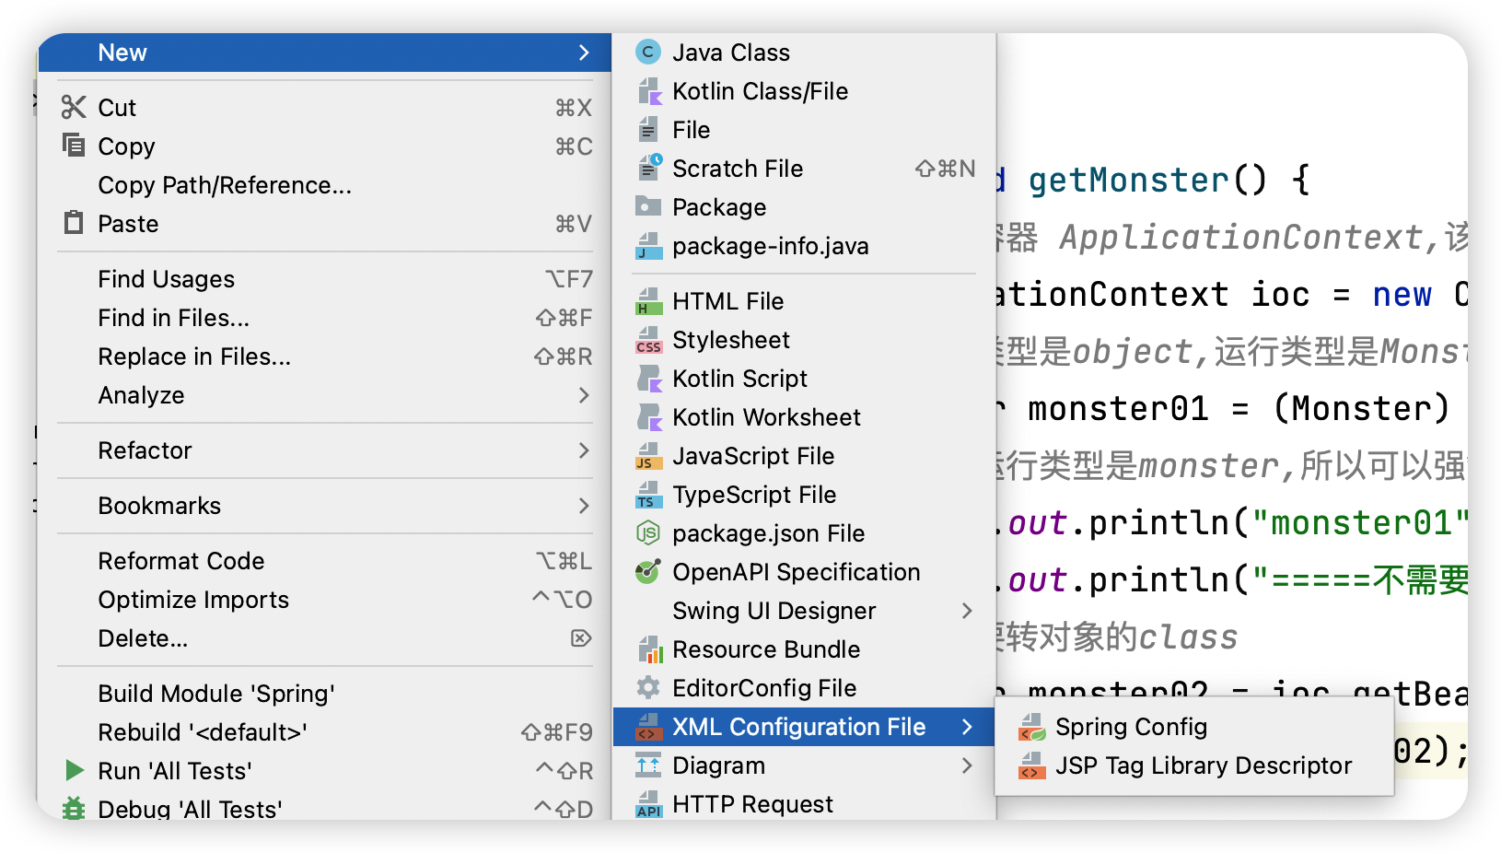The image size is (1501, 853).
Task: Click ApplicationContext comment text in editor
Action: tap(1241, 238)
